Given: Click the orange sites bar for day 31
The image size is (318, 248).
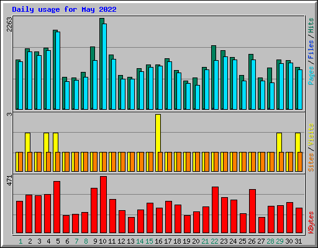Looking at the screenshot, I should coord(300,162).
